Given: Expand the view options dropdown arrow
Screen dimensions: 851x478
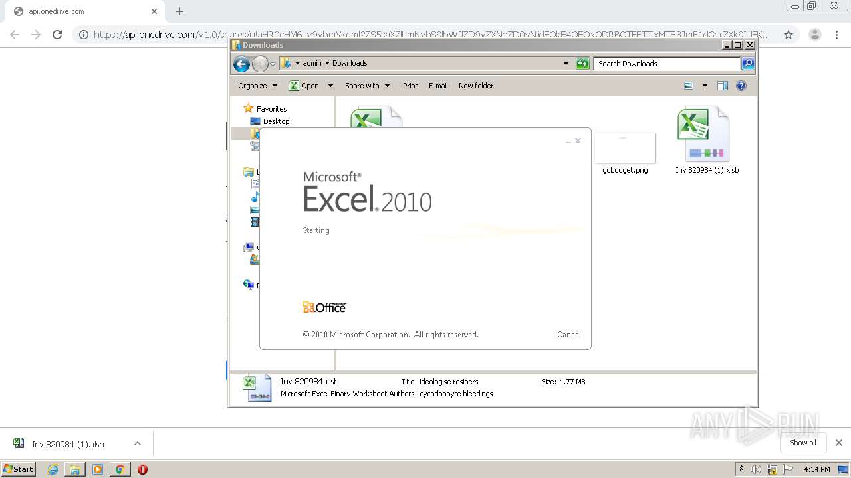Looking at the screenshot, I should [x=705, y=86].
